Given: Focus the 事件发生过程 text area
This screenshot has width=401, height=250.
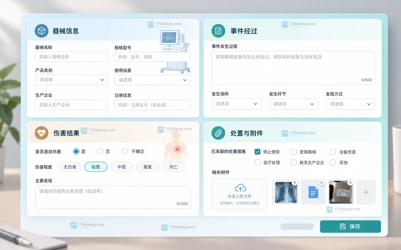Looking at the screenshot, I should coord(293,68).
